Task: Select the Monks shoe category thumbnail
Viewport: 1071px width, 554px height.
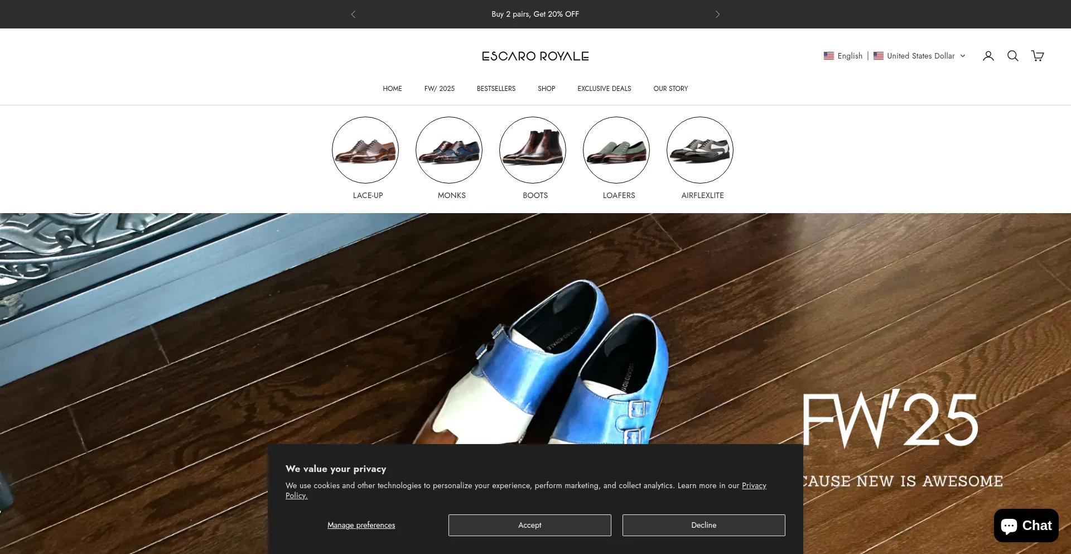Action: pos(449,150)
